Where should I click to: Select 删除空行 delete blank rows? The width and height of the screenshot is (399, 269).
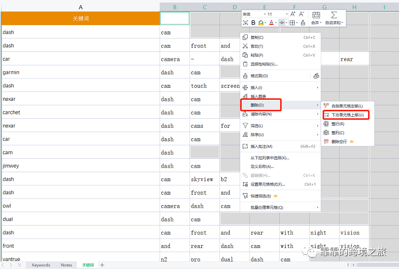pyautogui.click(x=348, y=142)
